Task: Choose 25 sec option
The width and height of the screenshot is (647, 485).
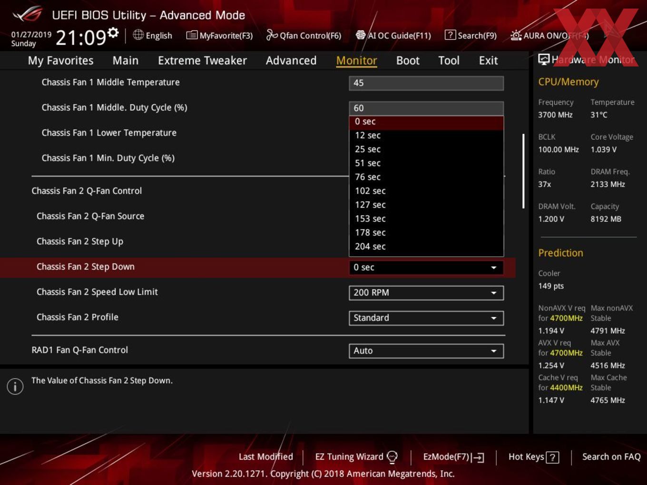Action: [x=426, y=149]
